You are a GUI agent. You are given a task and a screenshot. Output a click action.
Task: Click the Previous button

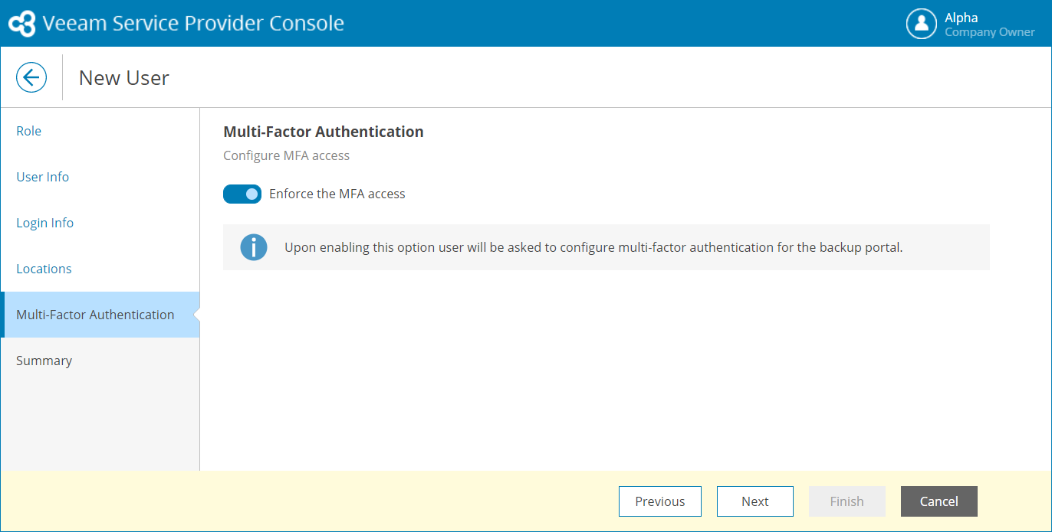coord(659,501)
